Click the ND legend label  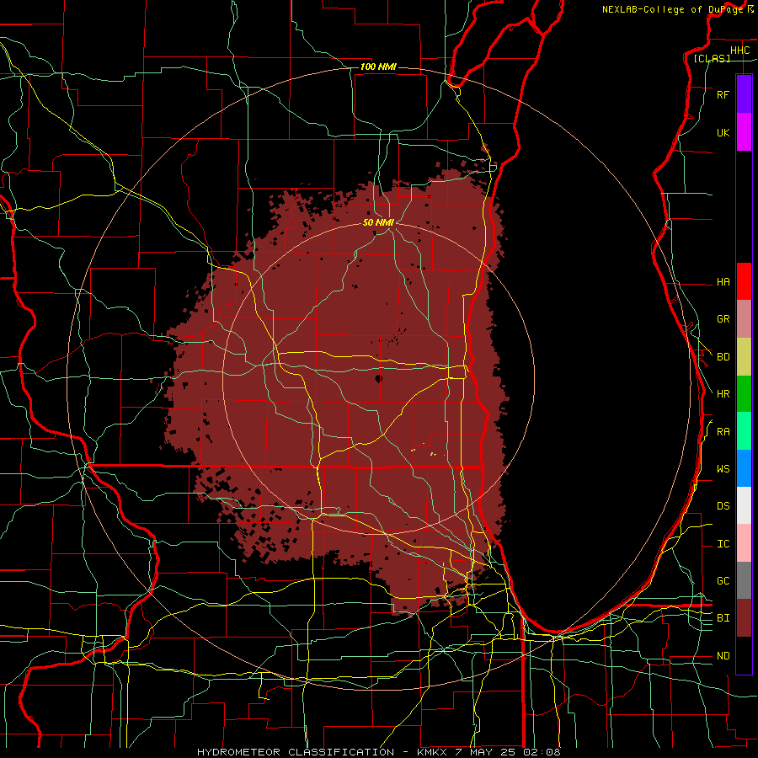pos(723,656)
